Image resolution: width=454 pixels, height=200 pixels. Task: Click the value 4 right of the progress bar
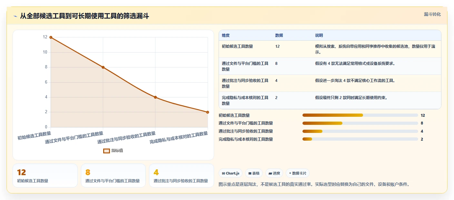[422, 131]
